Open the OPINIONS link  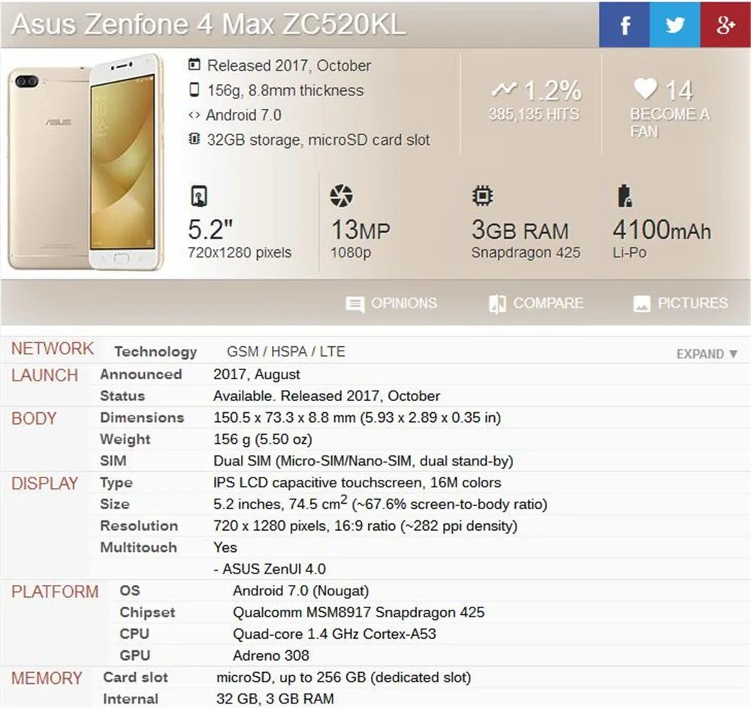pyautogui.click(x=404, y=303)
